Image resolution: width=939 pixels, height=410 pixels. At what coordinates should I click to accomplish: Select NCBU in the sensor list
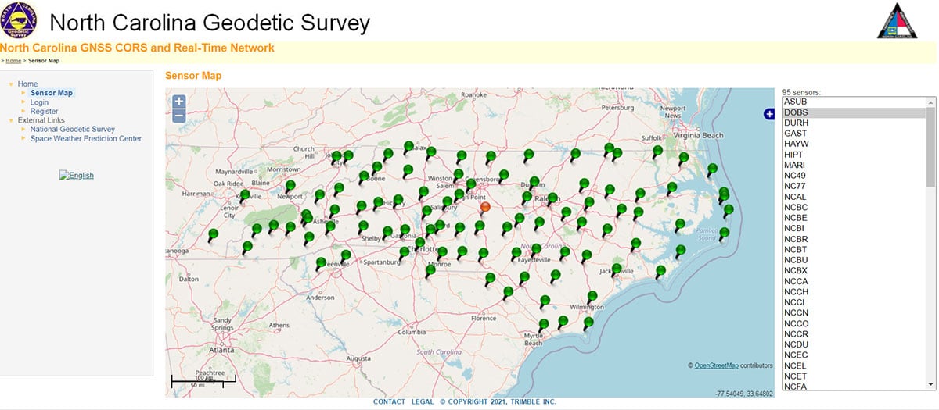tap(854, 260)
